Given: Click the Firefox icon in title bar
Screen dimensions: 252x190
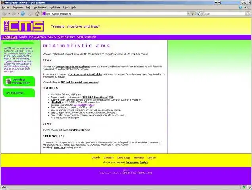Looking at the screenshot, I should [2, 2].
